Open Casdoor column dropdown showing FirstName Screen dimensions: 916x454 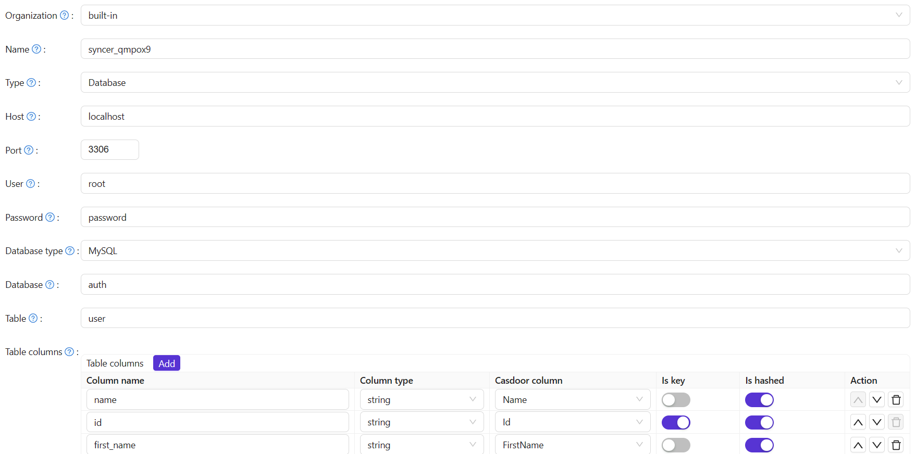point(572,445)
